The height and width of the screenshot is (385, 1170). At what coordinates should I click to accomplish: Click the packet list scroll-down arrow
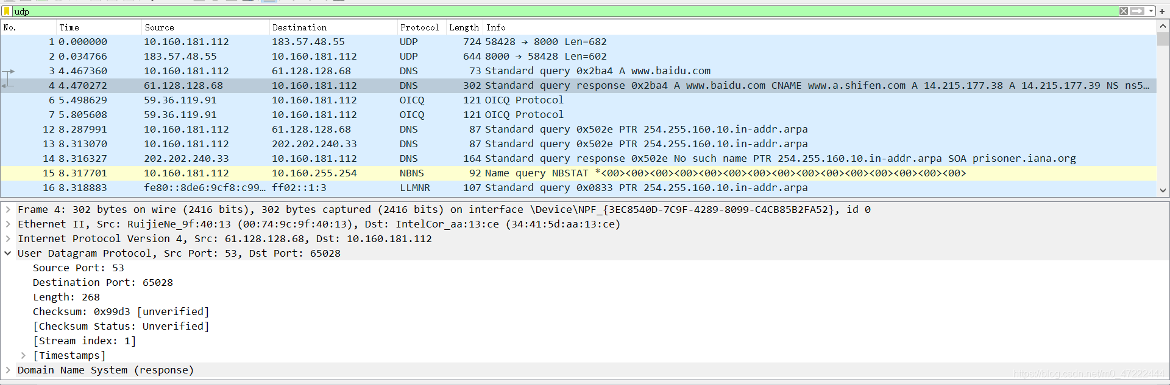[1163, 190]
